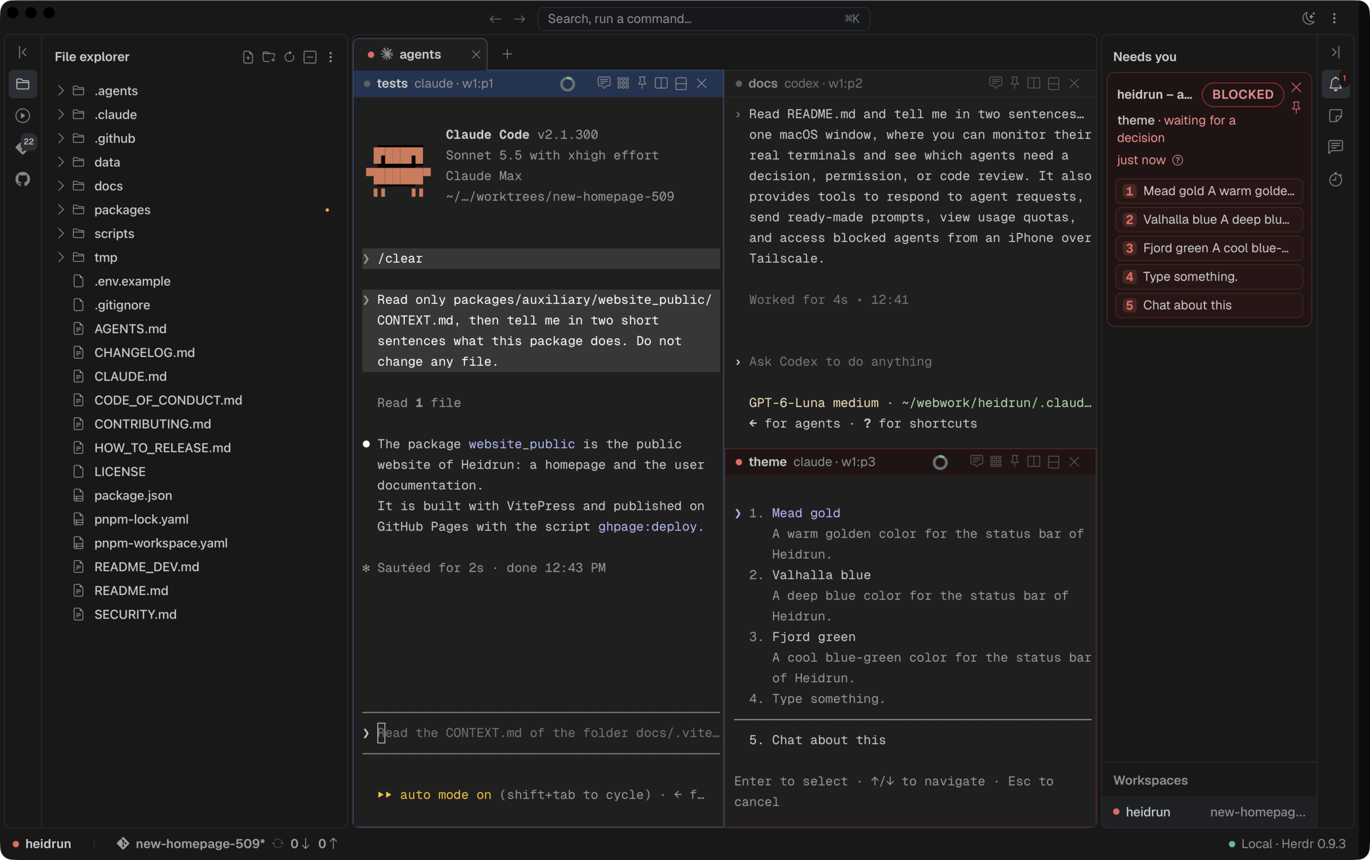Viewport: 1370px width, 860px height.
Task: Pin the blocked heidrun card in Needs you
Action: pos(1296,107)
